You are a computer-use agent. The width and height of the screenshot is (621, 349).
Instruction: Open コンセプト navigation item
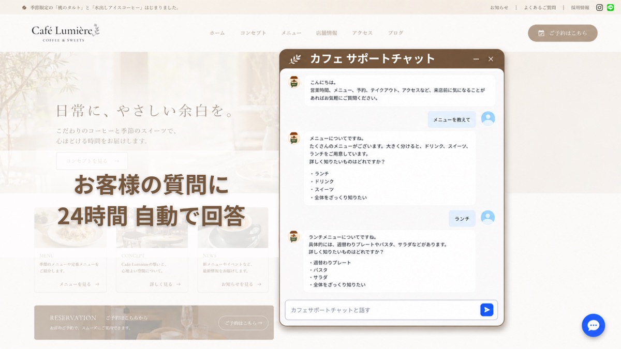coord(253,33)
